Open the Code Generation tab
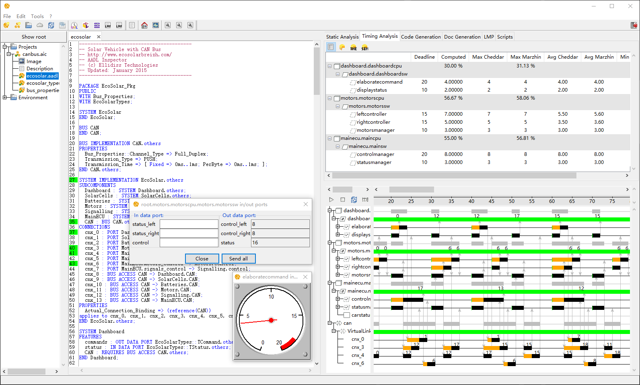The image size is (640, 385). (421, 37)
